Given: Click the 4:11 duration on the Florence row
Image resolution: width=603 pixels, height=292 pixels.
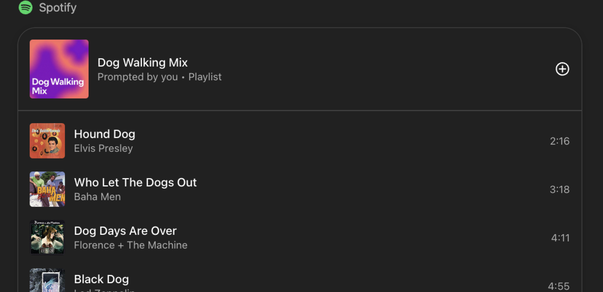Looking at the screenshot, I should tap(560, 238).
